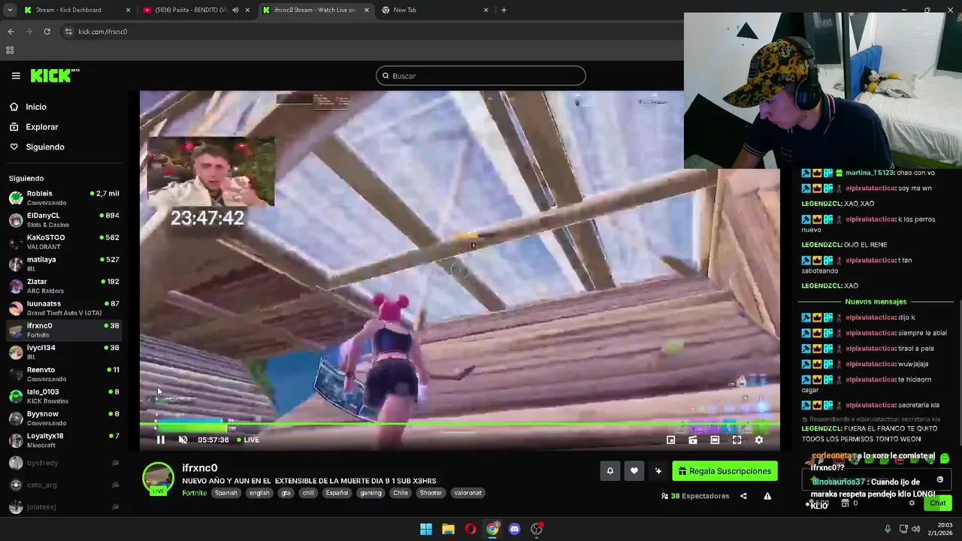Image resolution: width=962 pixels, height=541 pixels.
Task: Open the browser tab search dropdown
Action: click(10, 10)
